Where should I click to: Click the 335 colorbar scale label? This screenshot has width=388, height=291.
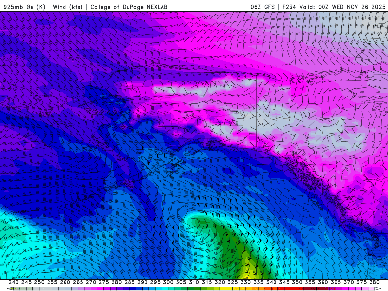pos(259,282)
